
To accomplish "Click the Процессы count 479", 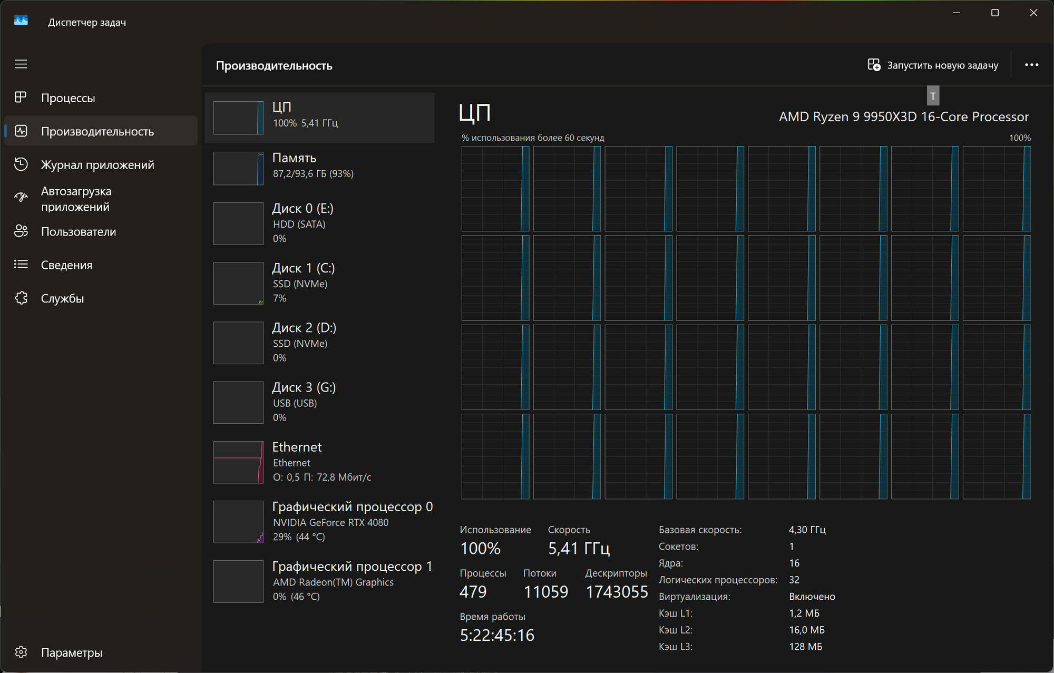I will 473,592.
